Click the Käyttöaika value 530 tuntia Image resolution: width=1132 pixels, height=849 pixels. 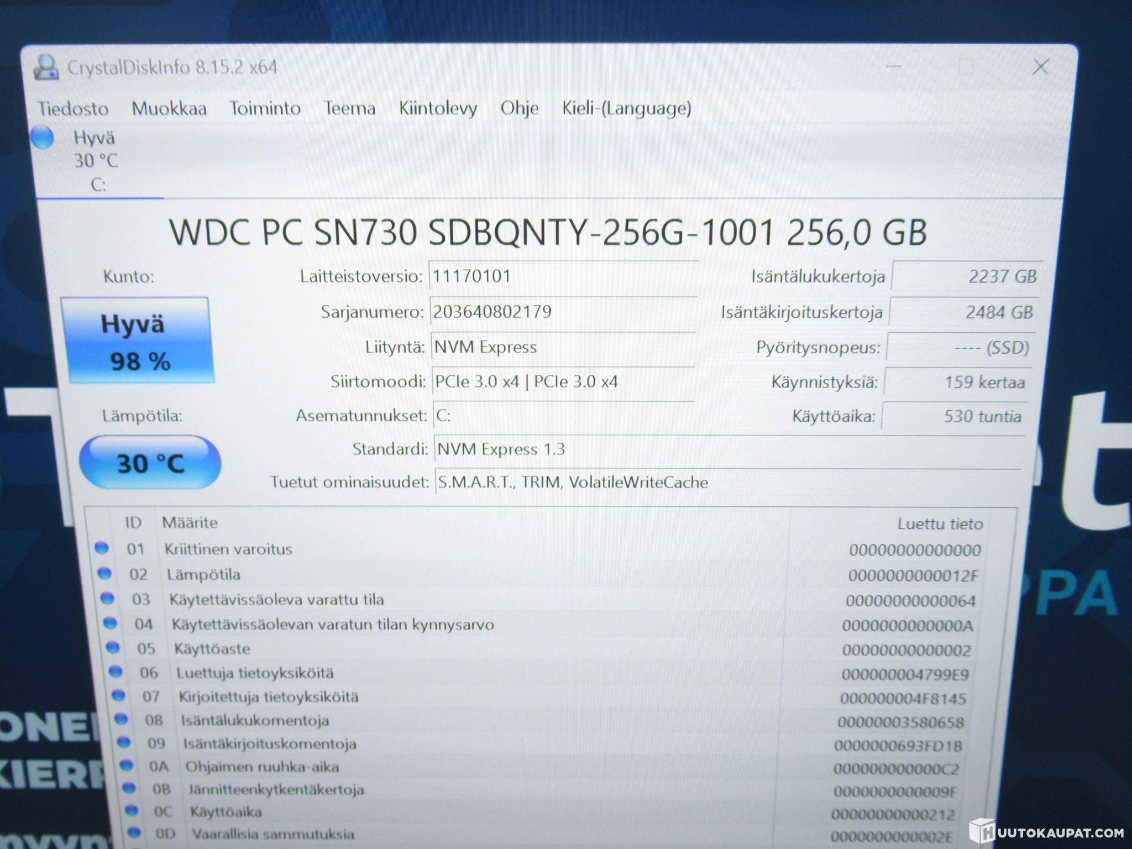click(x=953, y=416)
